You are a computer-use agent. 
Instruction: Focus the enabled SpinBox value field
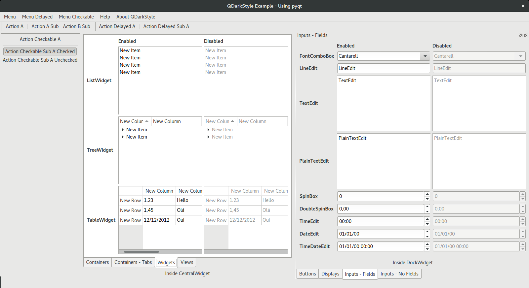click(x=381, y=196)
